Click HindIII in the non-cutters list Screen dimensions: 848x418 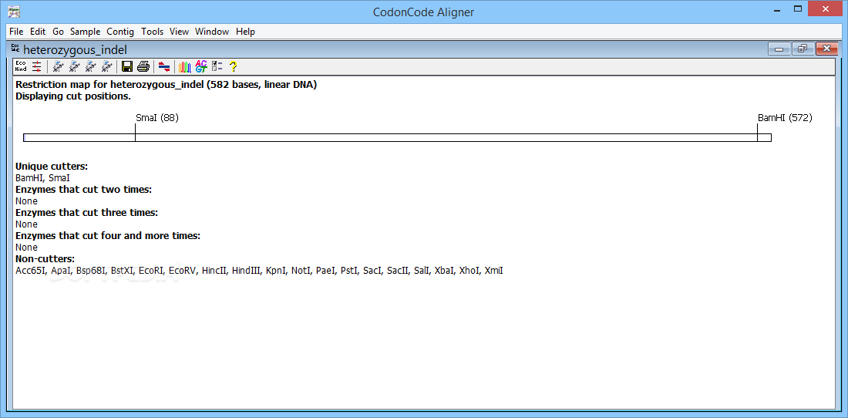click(246, 271)
